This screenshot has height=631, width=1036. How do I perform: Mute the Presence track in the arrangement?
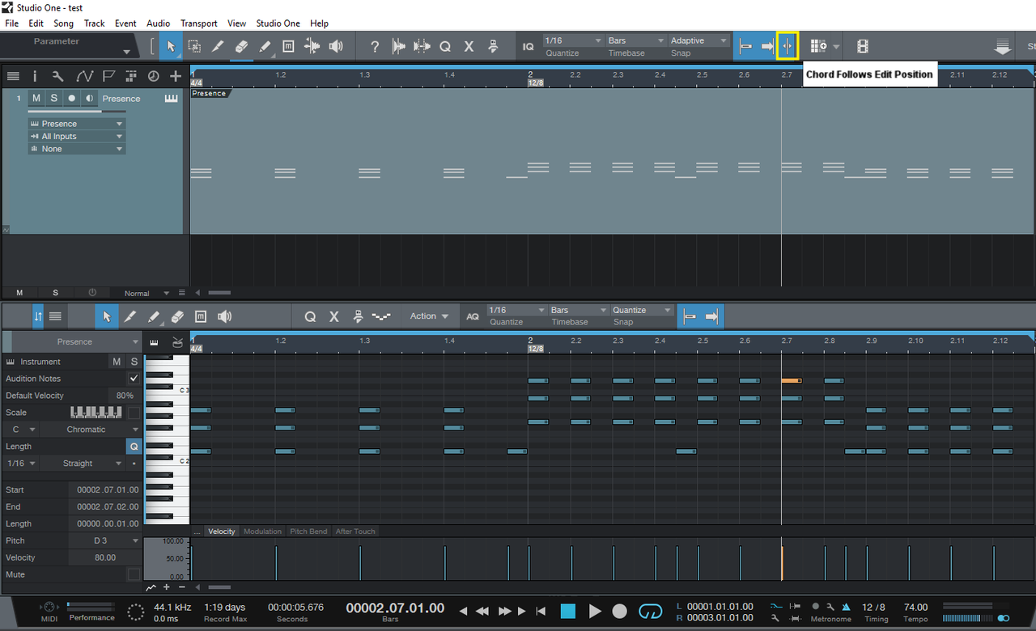click(36, 98)
